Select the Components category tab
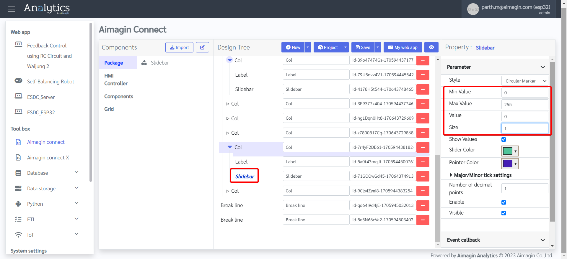This screenshot has width=567, height=259. (x=118, y=96)
